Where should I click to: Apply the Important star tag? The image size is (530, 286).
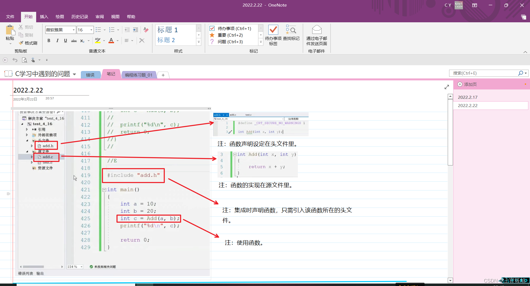[x=212, y=35]
